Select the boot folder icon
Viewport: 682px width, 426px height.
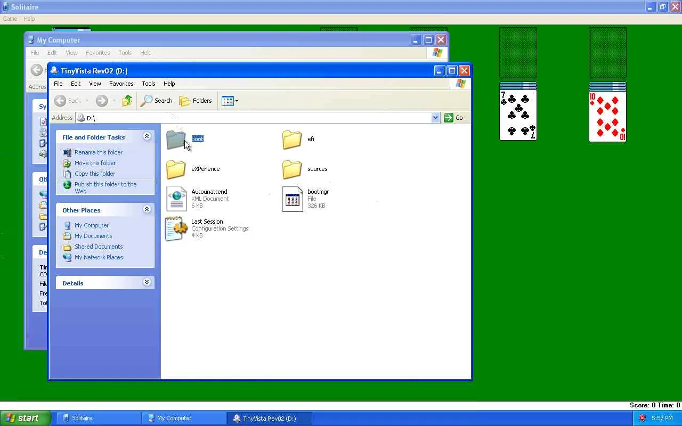tap(176, 140)
